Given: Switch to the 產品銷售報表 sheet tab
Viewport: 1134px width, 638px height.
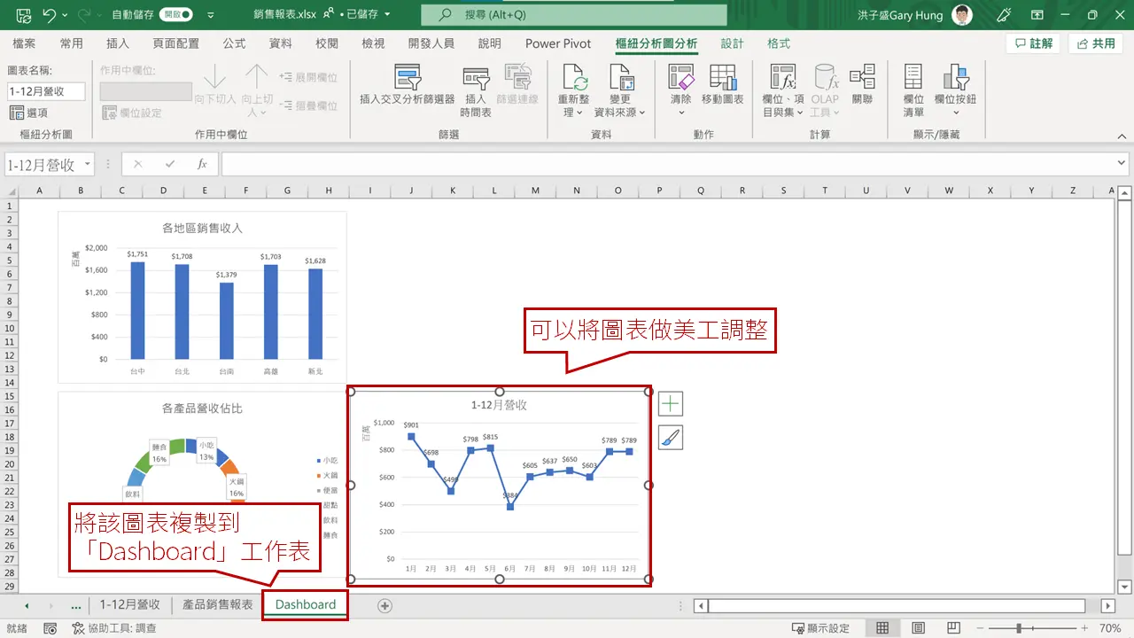Looking at the screenshot, I should [x=217, y=604].
